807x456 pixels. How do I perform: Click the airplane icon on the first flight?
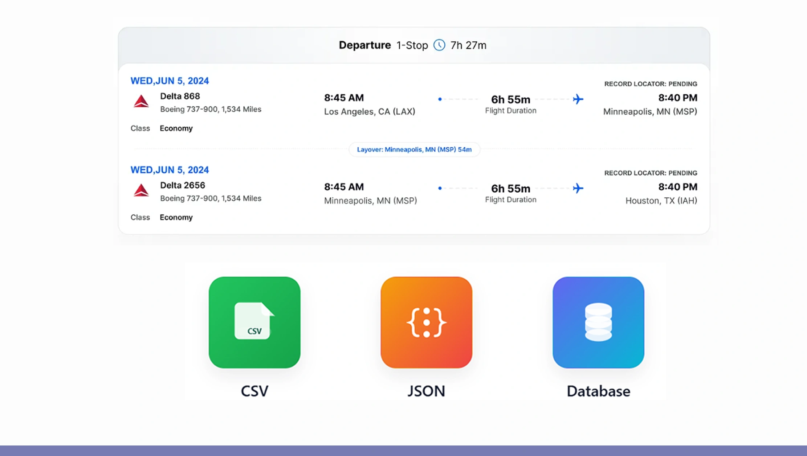tap(578, 99)
